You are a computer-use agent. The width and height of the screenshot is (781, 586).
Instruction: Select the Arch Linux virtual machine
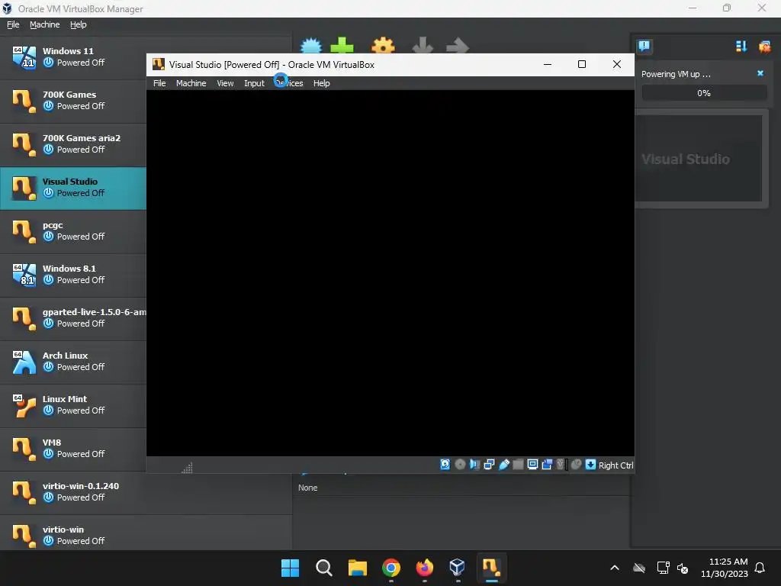click(73, 362)
